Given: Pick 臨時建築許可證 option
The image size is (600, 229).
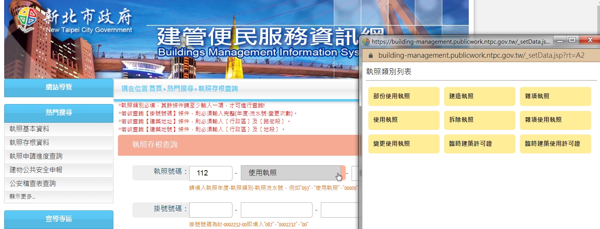Looking at the screenshot, I should 479,144.
